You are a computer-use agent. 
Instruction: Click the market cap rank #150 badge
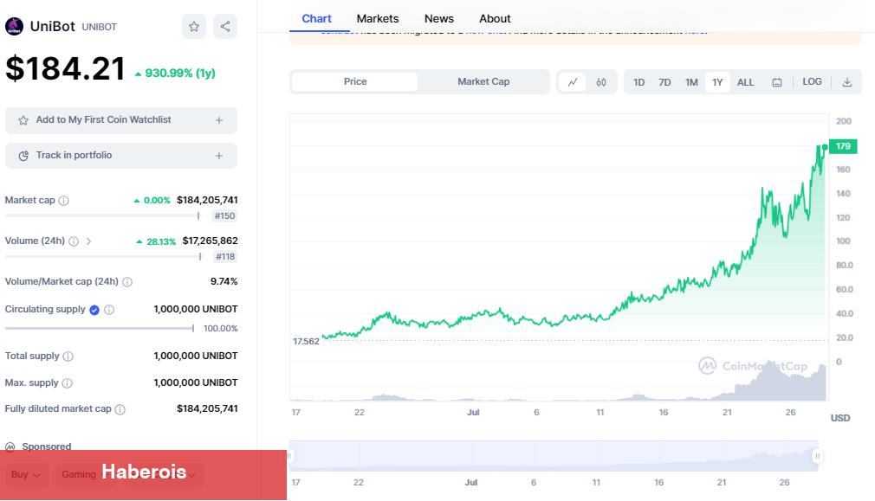pos(225,216)
